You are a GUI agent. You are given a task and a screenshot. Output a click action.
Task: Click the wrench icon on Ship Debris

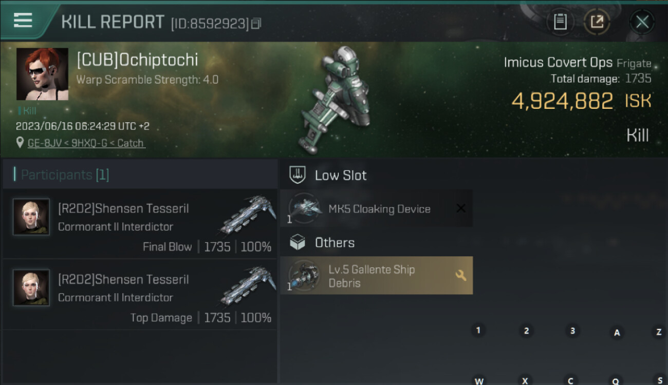click(x=460, y=276)
